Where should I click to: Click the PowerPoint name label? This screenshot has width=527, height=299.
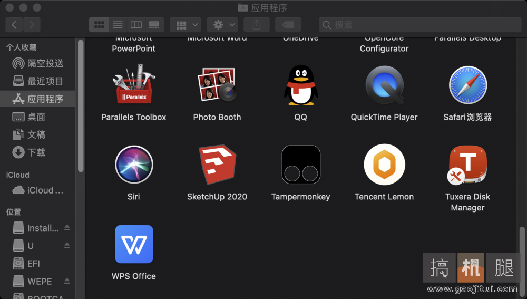click(134, 49)
